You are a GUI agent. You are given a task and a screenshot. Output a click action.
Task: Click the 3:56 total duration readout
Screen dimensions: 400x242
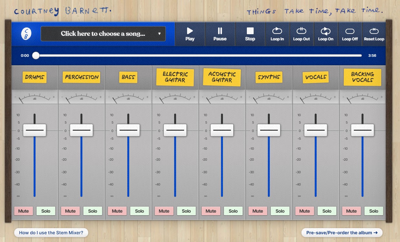coord(372,55)
